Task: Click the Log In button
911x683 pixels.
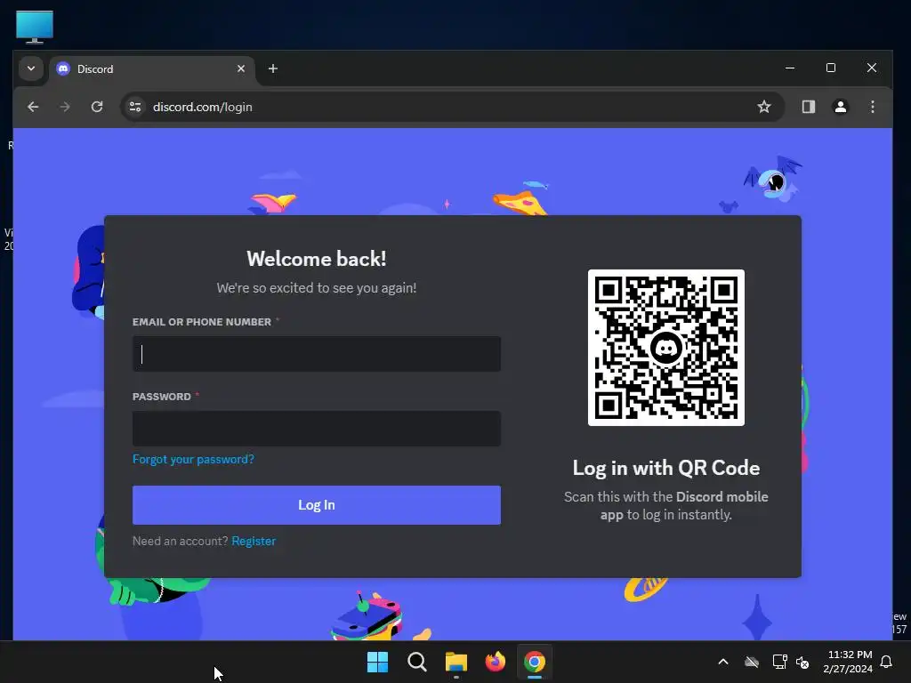Action: [317, 505]
